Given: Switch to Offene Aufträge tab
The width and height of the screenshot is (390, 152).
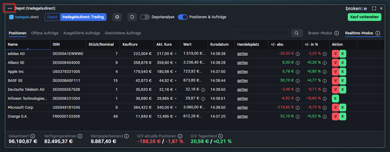Looking at the screenshot, I should click(x=45, y=33).
